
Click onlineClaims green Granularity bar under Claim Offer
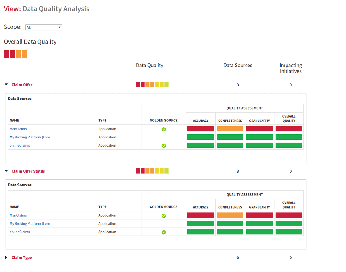coord(259,145)
